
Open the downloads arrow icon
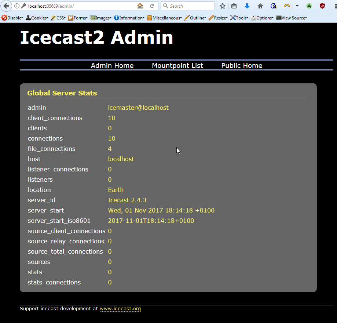pos(247,6)
